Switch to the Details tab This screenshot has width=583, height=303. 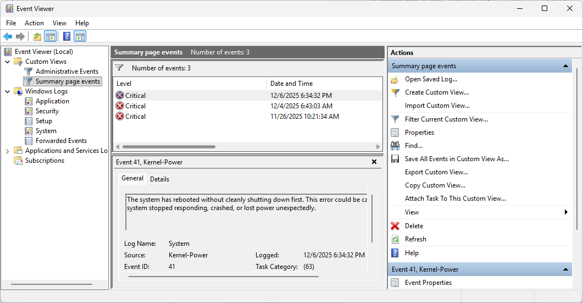click(159, 179)
